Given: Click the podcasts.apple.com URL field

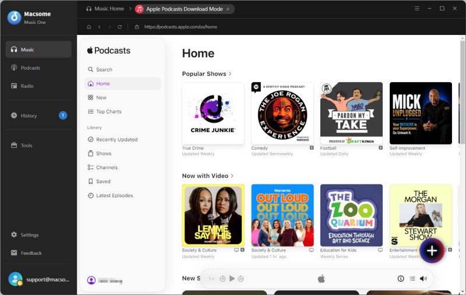Looking at the screenshot, I should click(x=181, y=27).
